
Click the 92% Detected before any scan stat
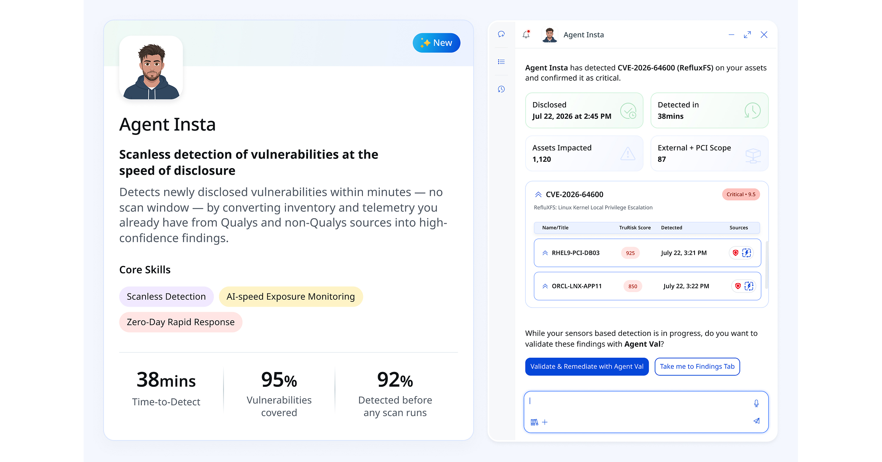(x=395, y=393)
